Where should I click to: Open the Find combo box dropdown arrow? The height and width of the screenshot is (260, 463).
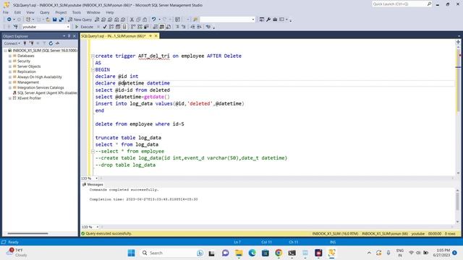click(x=253, y=19)
